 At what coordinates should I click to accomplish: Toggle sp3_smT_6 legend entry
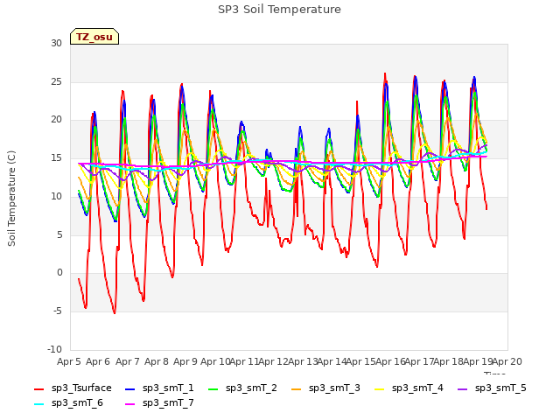point(68,403)
